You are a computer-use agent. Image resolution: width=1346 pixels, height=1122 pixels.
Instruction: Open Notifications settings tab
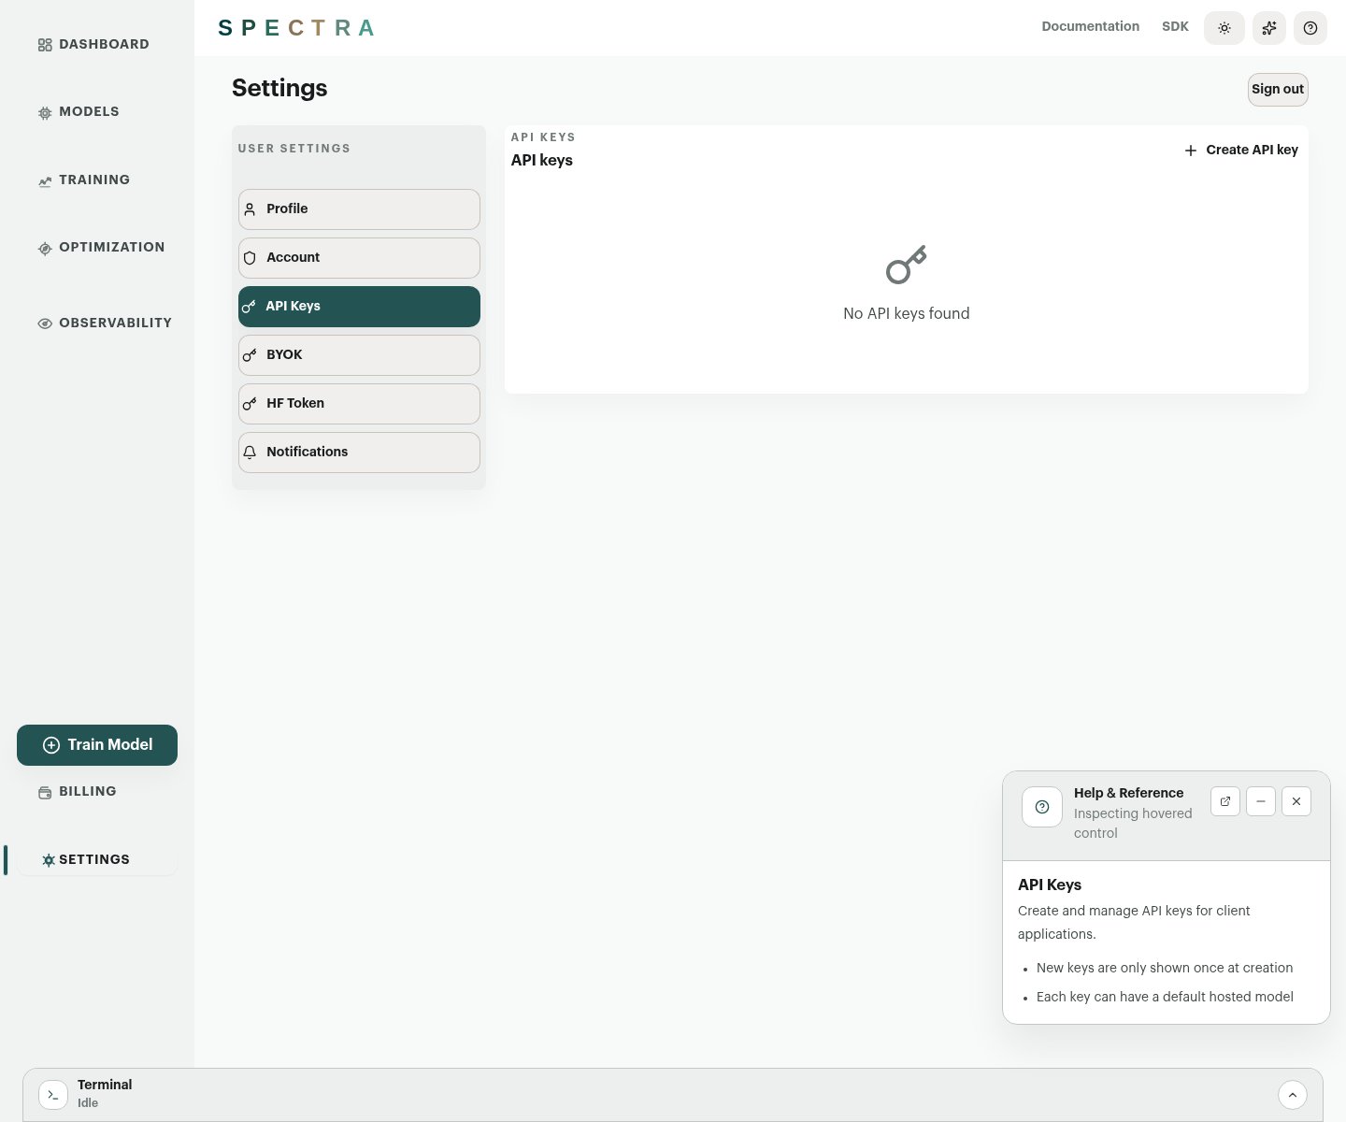coord(359,453)
